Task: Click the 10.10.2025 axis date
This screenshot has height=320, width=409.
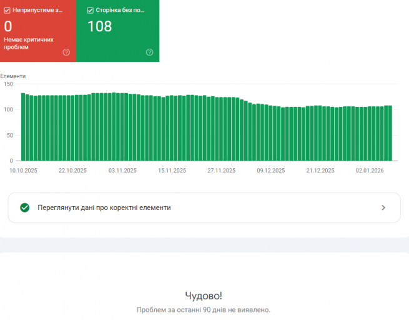Action: (x=23, y=171)
